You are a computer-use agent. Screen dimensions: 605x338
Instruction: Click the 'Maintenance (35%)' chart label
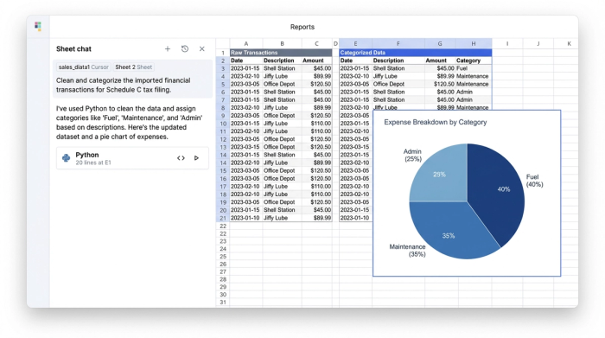[407, 251]
